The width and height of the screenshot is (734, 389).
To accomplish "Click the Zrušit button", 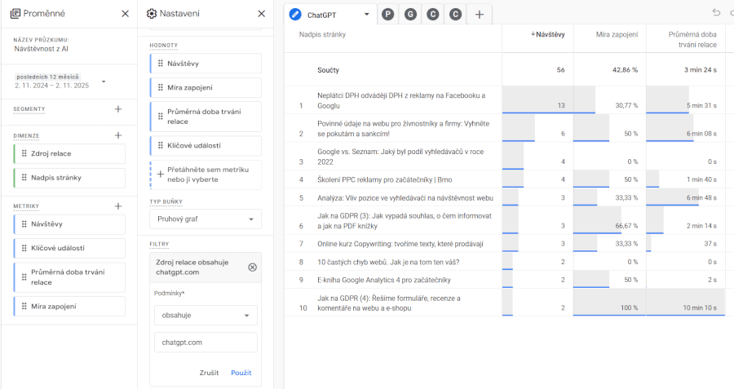I will pos(209,372).
